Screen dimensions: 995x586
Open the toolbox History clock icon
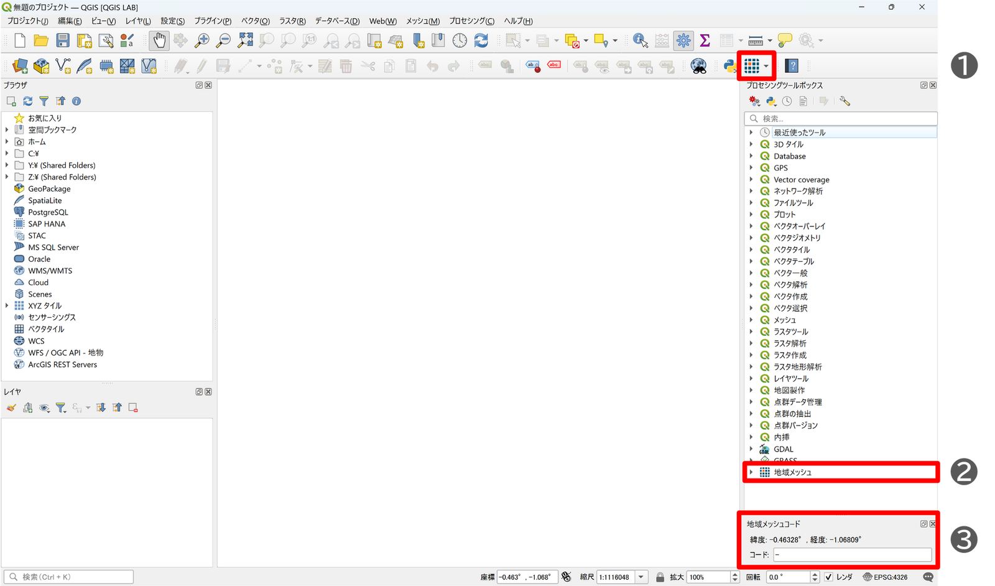coord(787,101)
